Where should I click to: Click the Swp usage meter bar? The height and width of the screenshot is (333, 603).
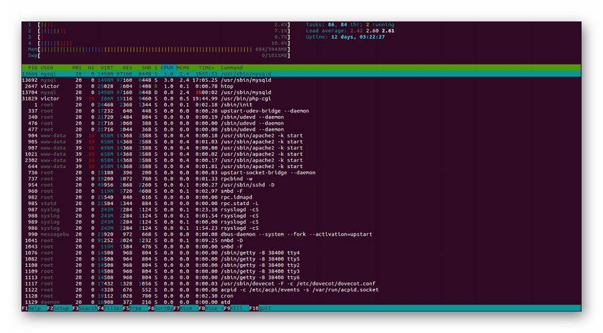[x=159, y=56]
